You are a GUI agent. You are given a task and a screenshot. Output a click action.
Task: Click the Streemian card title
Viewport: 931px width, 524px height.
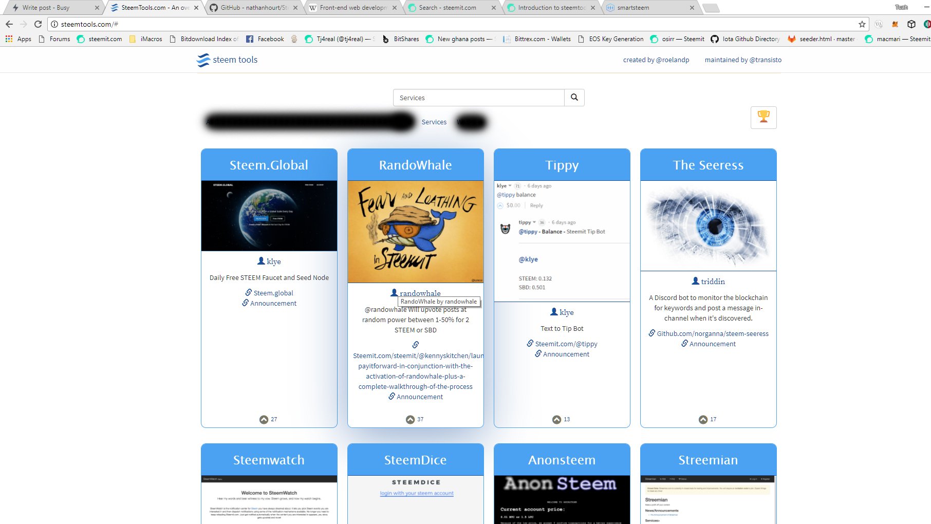(x=709, y=460)
